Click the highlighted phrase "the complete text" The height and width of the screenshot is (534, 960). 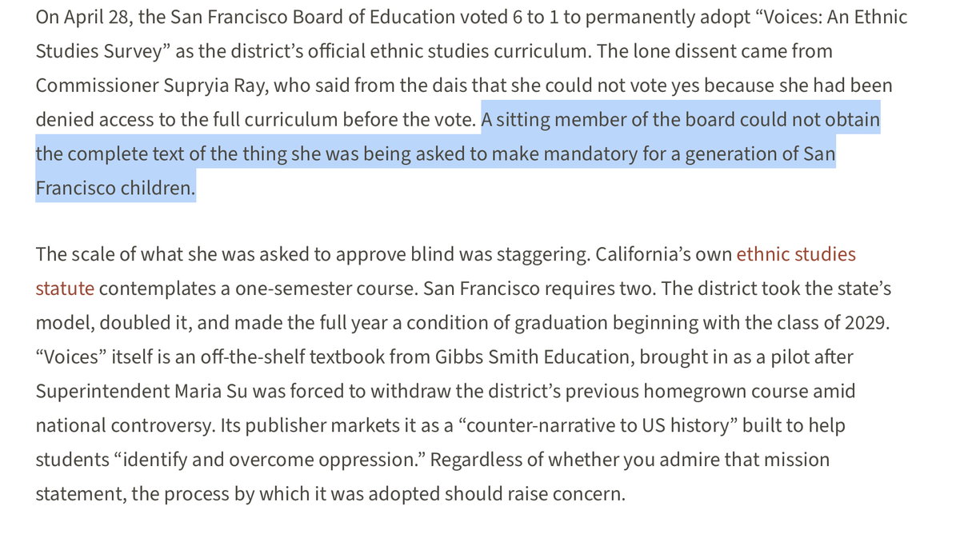136,154
